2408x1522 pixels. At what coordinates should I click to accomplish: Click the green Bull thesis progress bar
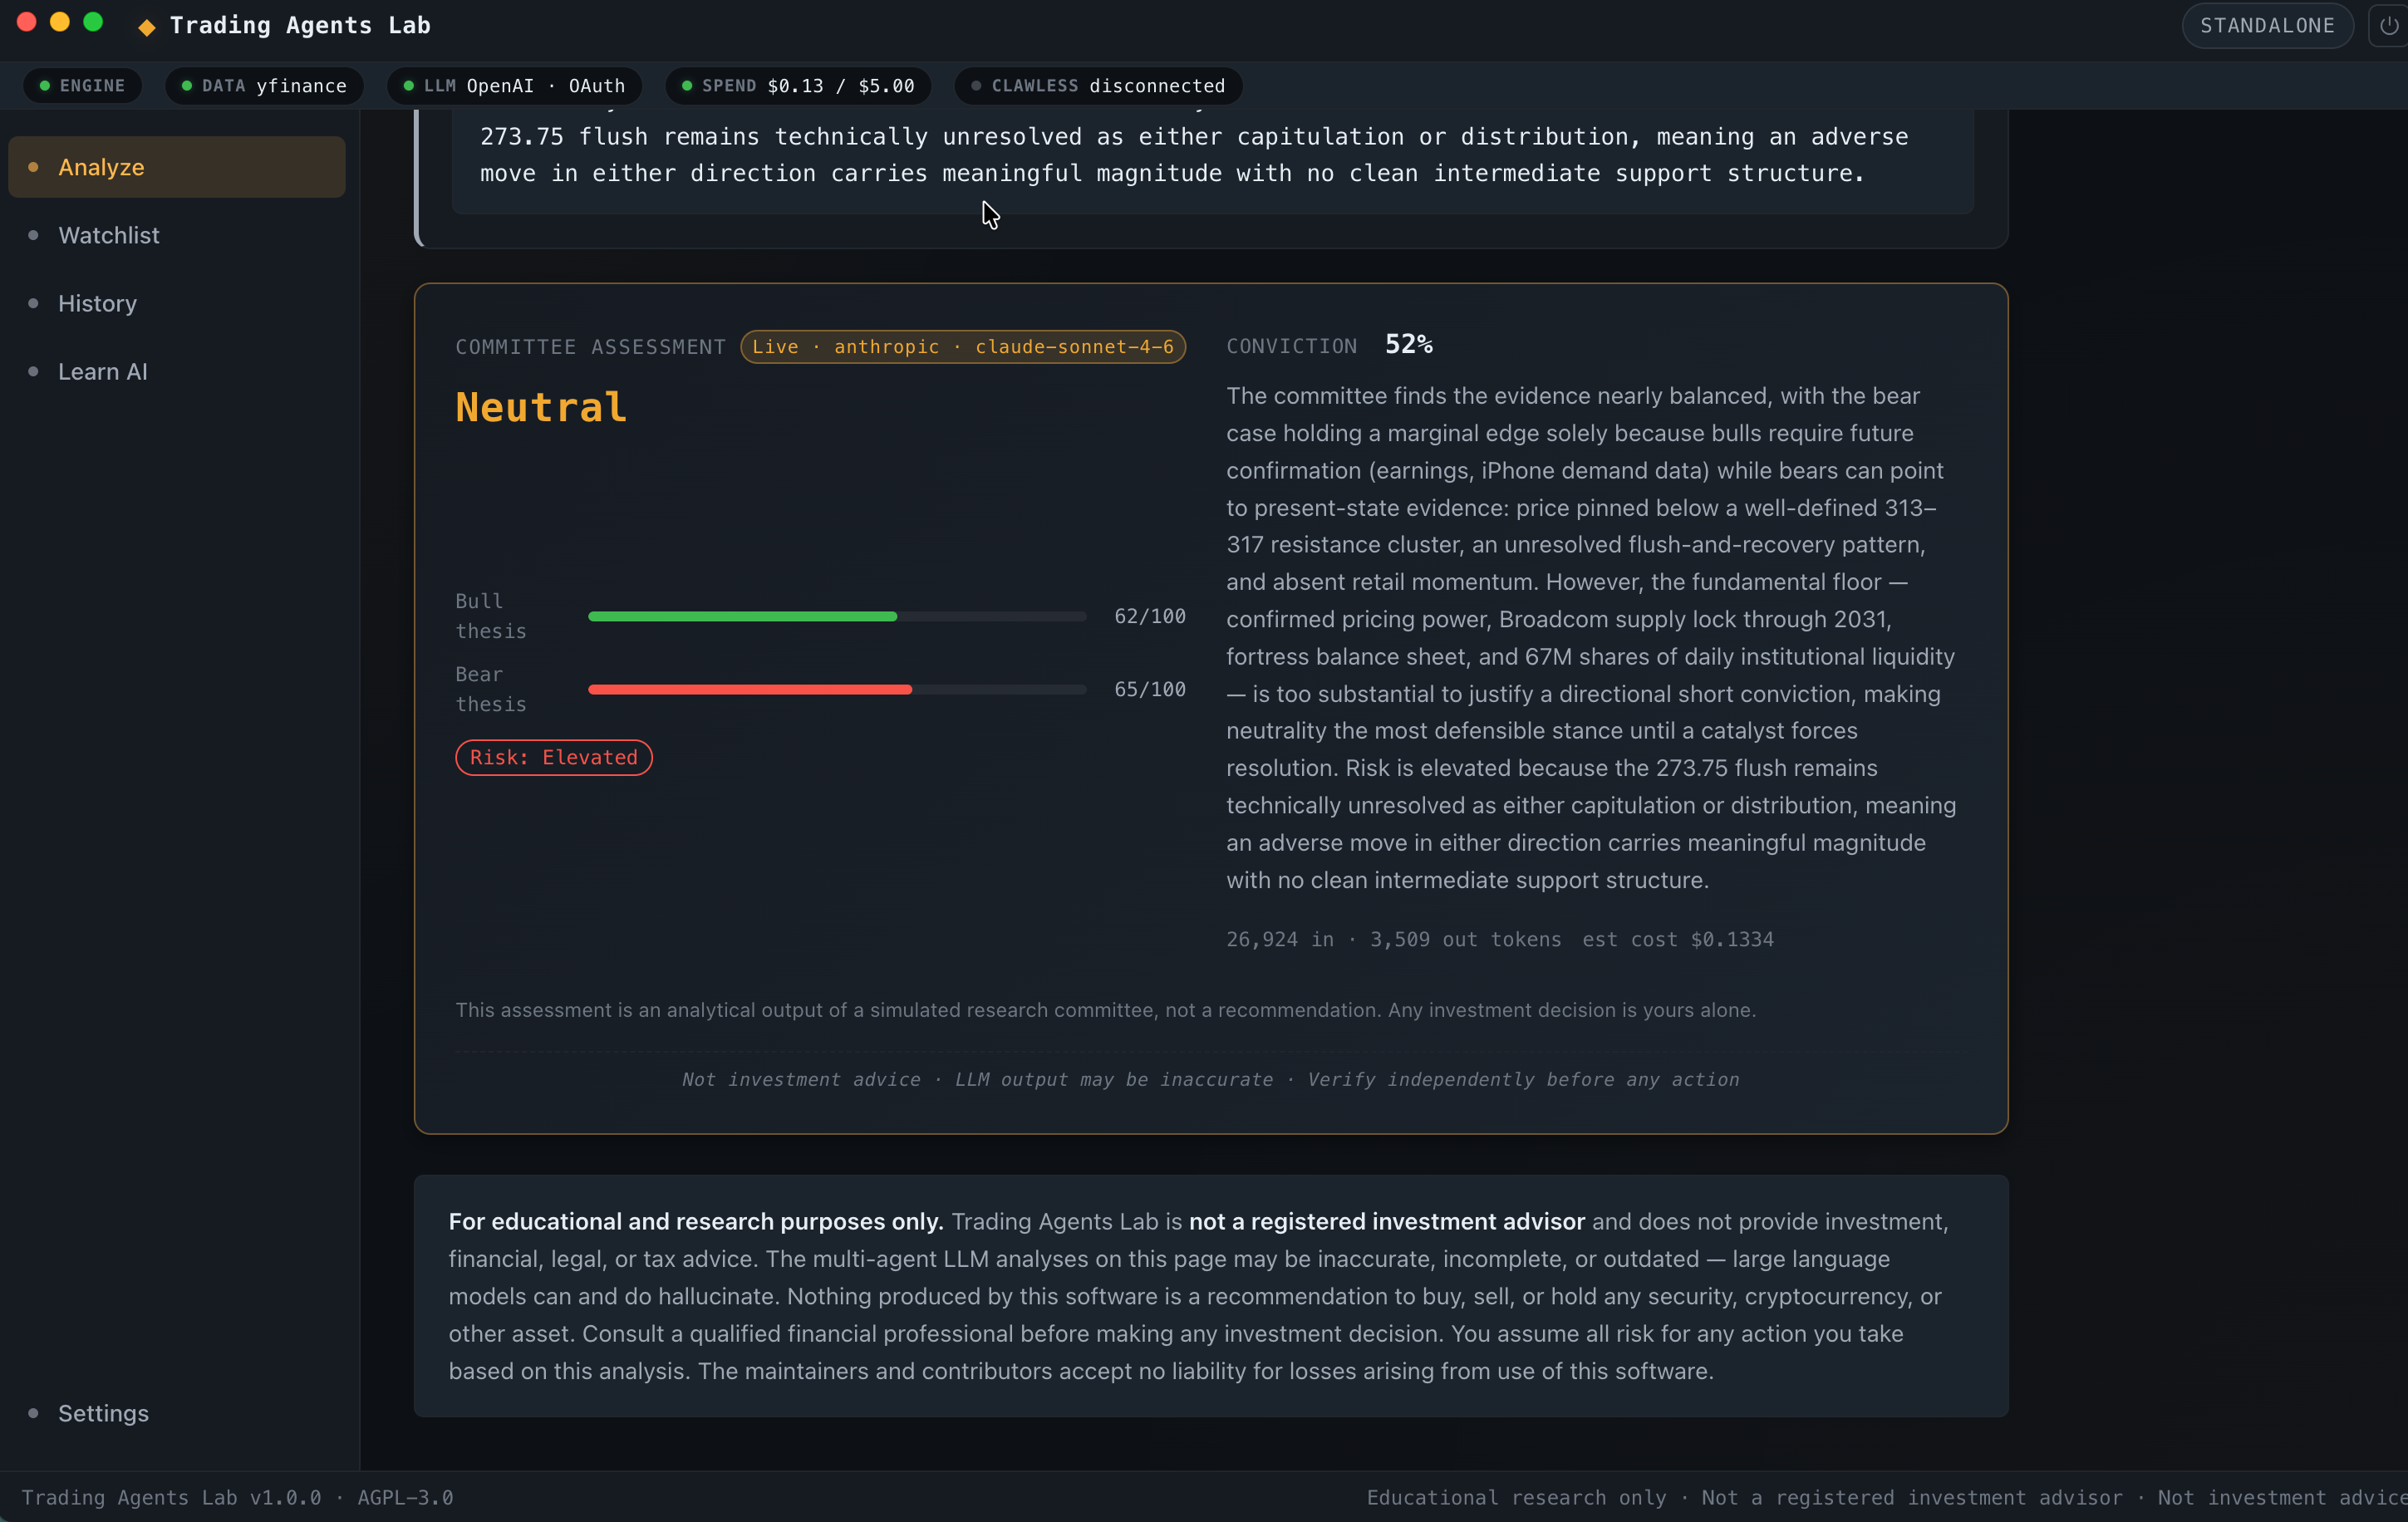(x=837, y=617)
